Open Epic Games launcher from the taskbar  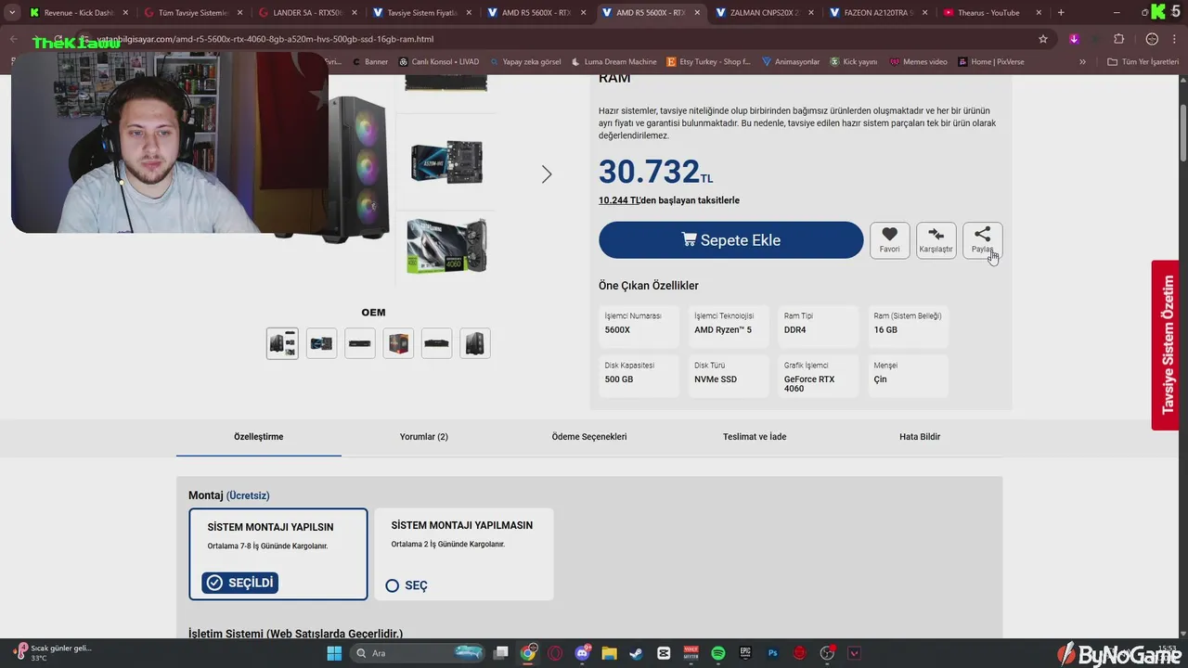[745, 653]
